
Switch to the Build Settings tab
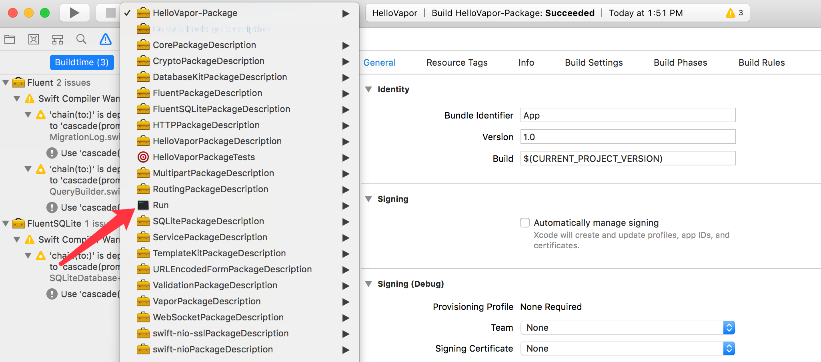pos(594,62)
